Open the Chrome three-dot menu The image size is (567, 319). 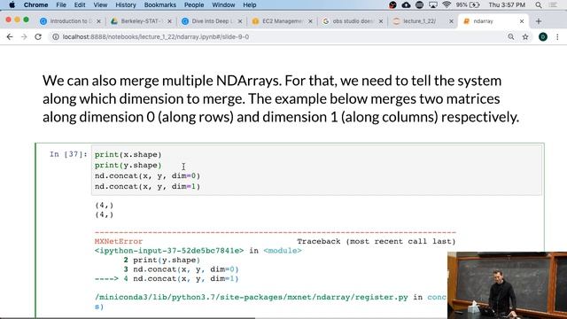(x=557, y=37)
